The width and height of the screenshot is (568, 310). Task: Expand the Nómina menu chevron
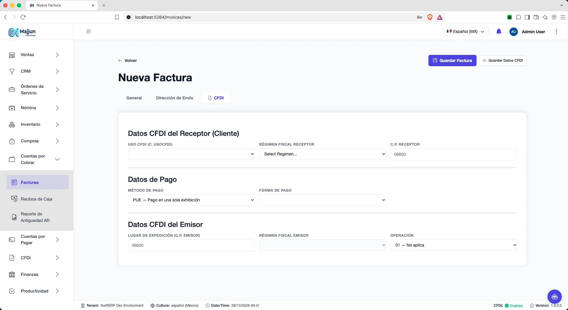pyautogui.click(x=57, y=108)
